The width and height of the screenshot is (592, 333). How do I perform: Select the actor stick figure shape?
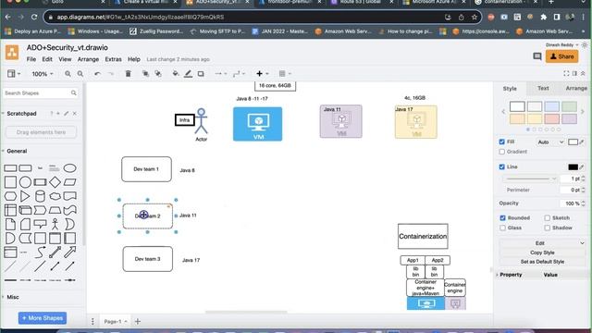click(x=55, y=224)
